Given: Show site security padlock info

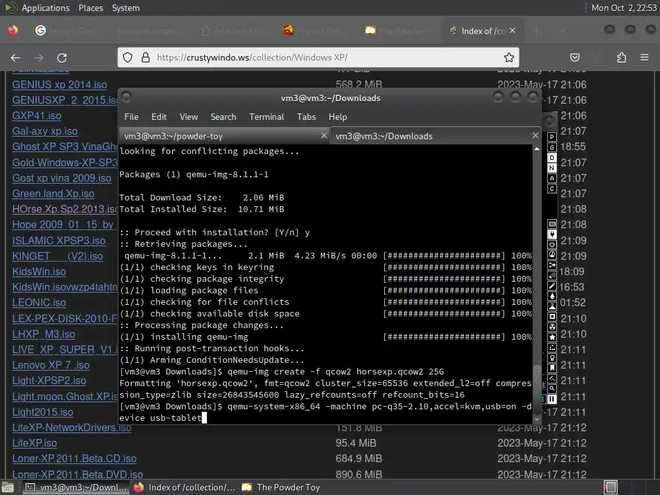Looking at the screenshot, I should pyautogui.click(x=146, y=57).
